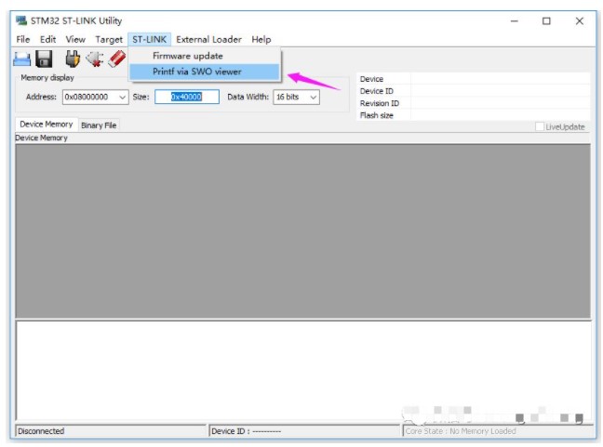Click the Save file floppy icon
Viewport: 603px width, 447px height.
point(45,59)
